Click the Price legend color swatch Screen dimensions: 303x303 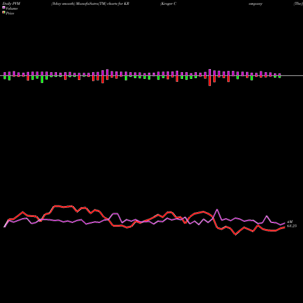[4, 12]
